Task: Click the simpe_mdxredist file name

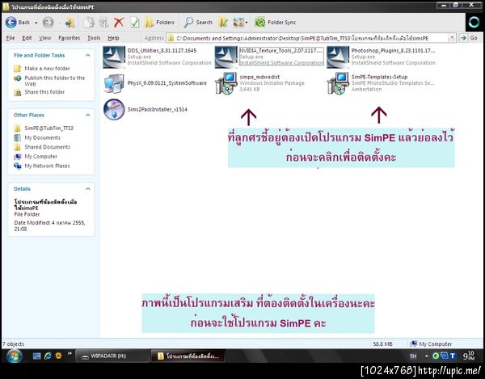Action: click(259, 77)
